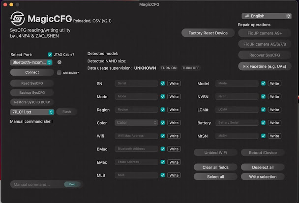Toggle the JTAG Cable checkbox
The width and height of the screenshot is (299, 203).
click(50, 55)
